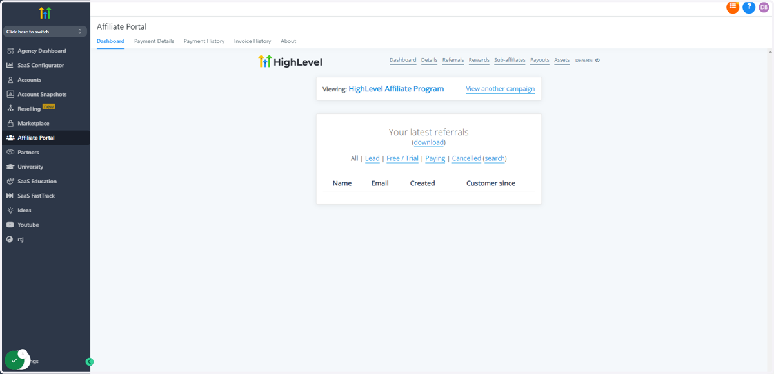Switch to the Payment Details tab
This screenshot has width=774, height=374.
(x=154, y=41)
